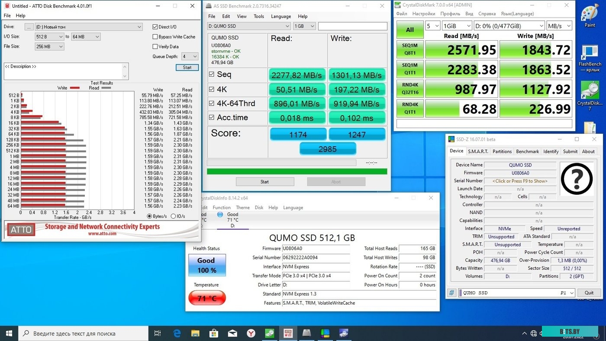Switch to the SSD-Z Partitions tab

pos(502,151)
